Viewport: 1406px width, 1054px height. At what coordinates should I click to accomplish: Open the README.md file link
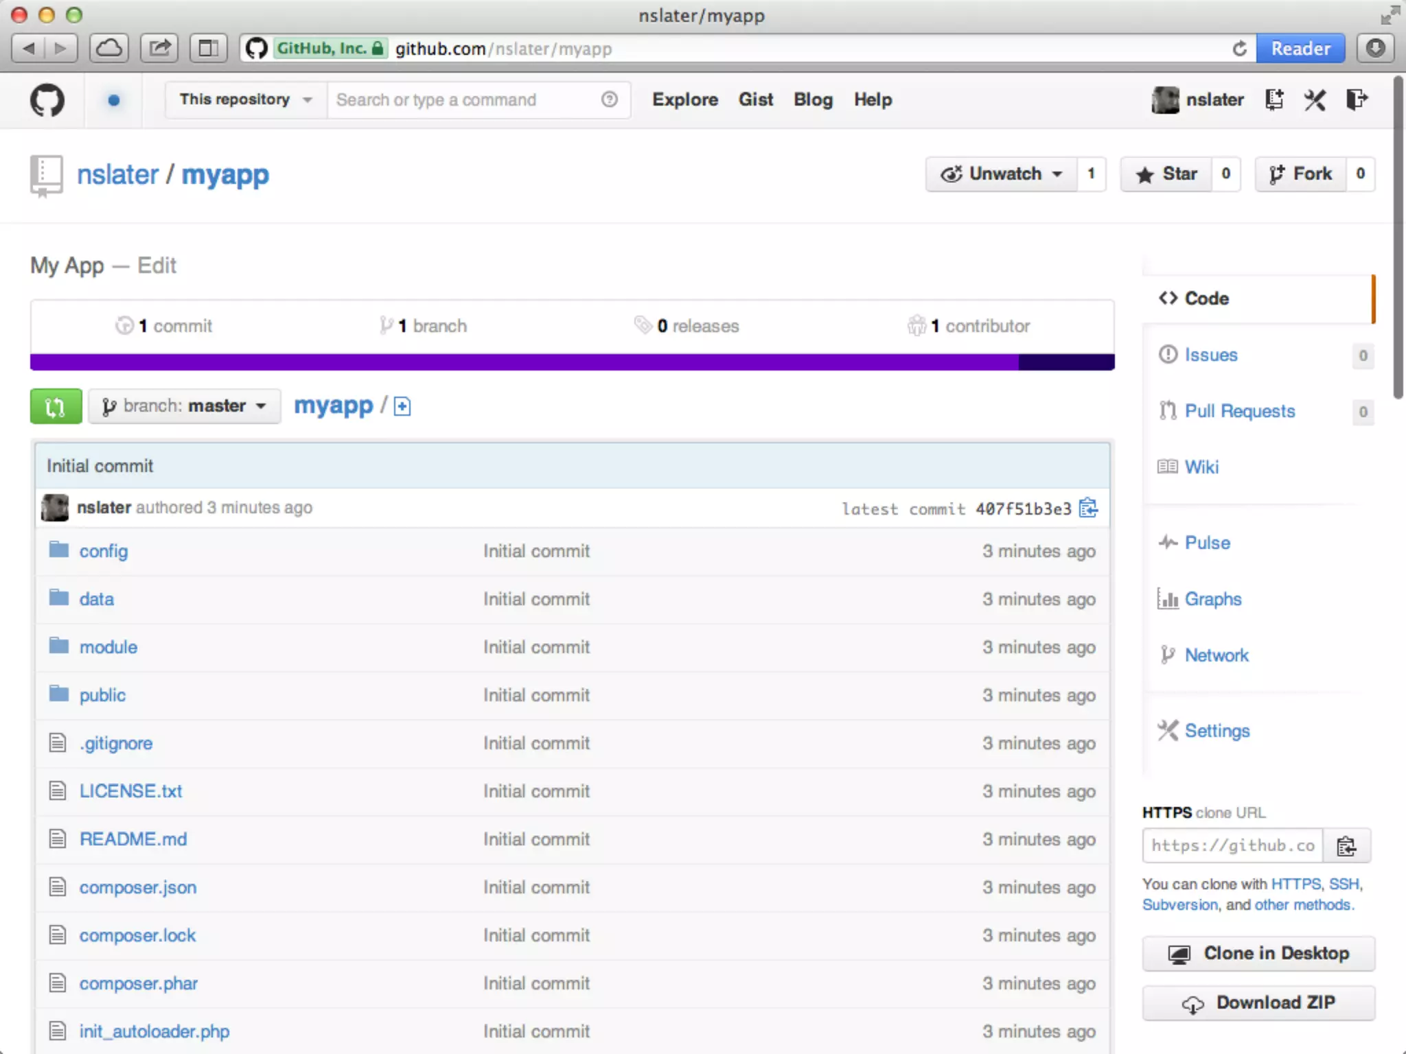click(x=133, y=839)
